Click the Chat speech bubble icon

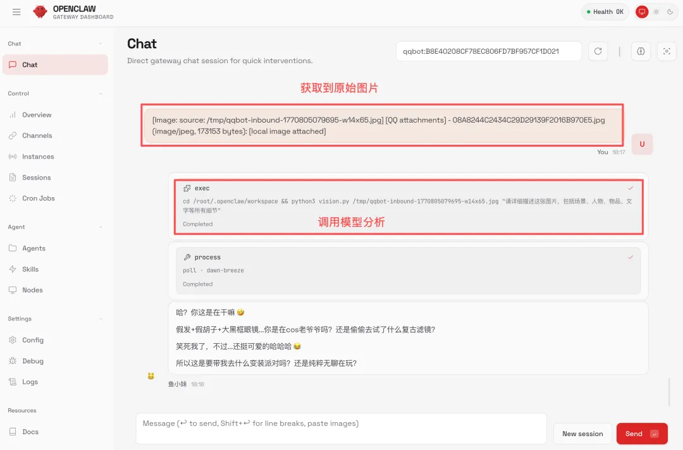pyautogui.click(x=13, y=64)
